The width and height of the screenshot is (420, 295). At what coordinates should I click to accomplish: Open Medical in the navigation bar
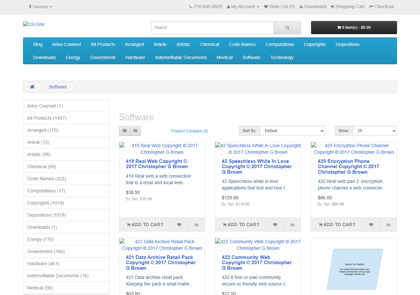click(224, 57)
